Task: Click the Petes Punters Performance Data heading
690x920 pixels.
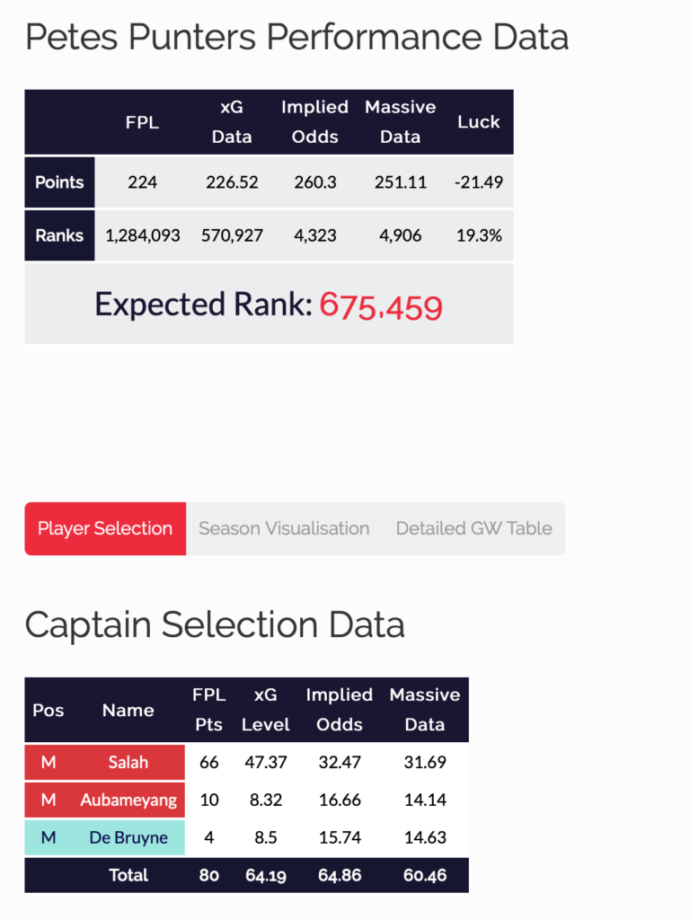Action: (x=296, y=38)
